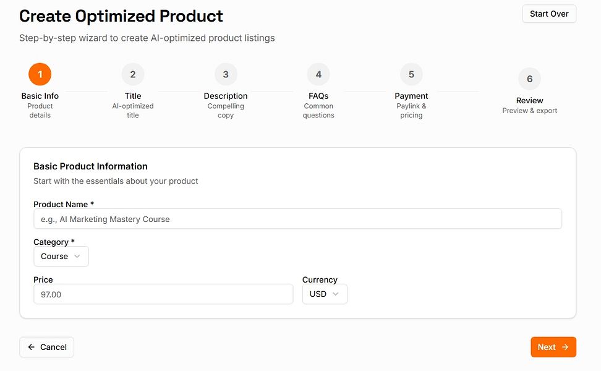Screen dimensions: 601x371
Task: Focus the Product Name input field
Action: click(297, 219)
